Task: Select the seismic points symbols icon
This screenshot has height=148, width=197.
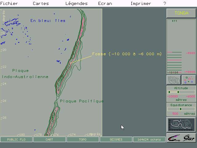Action: click(x=189, y=80)
